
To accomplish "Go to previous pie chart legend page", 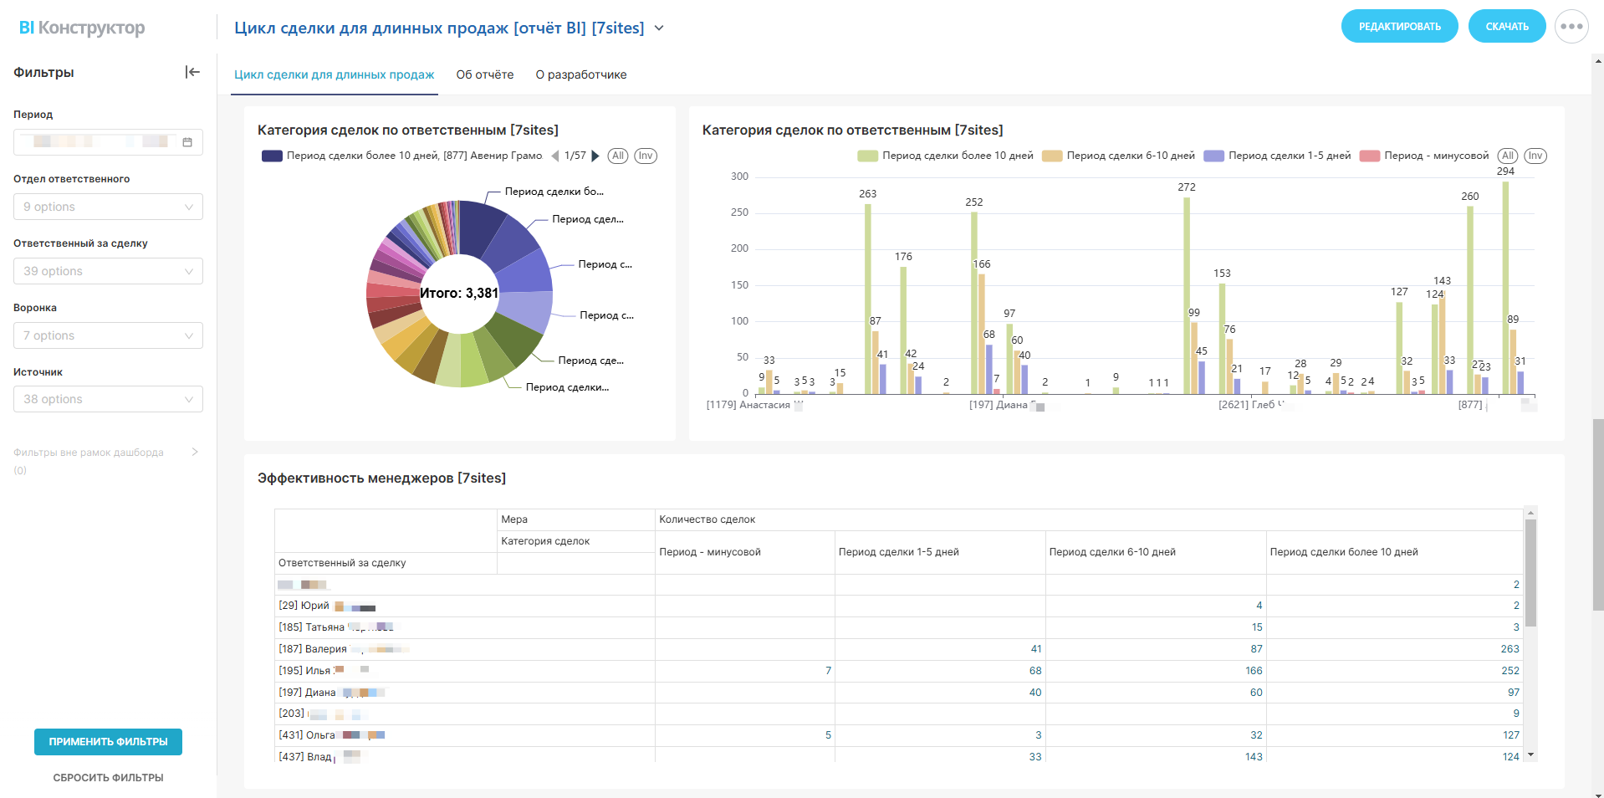I will click(554, 156).
